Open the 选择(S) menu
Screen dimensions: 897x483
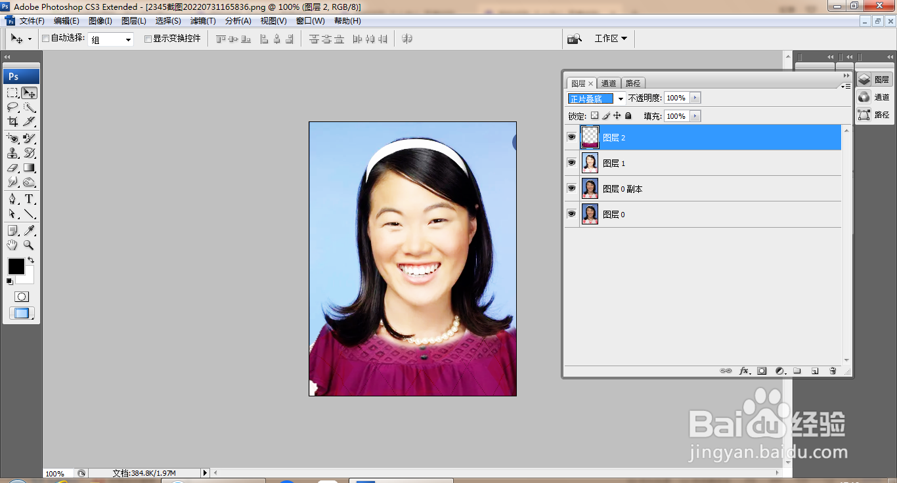pos(168,21)
